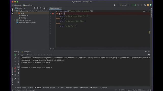Screen dimensions: 163x91
Task: Hide the Project panel with minus icon
Action: pos(47,8)
